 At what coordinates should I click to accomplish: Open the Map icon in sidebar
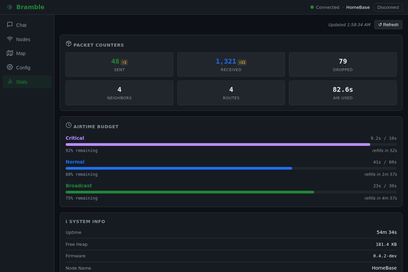coord(10,53)
